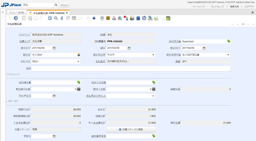Click the Help question mark toolbar icon

click(16, 18)
